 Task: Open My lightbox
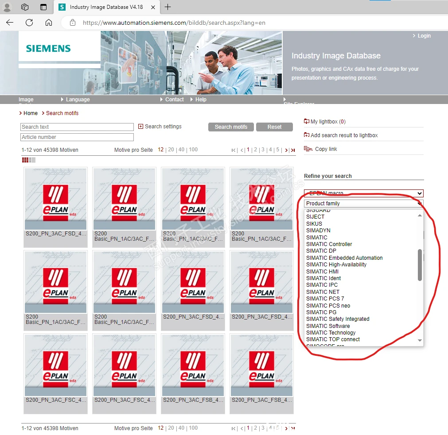tap(325, 122)
